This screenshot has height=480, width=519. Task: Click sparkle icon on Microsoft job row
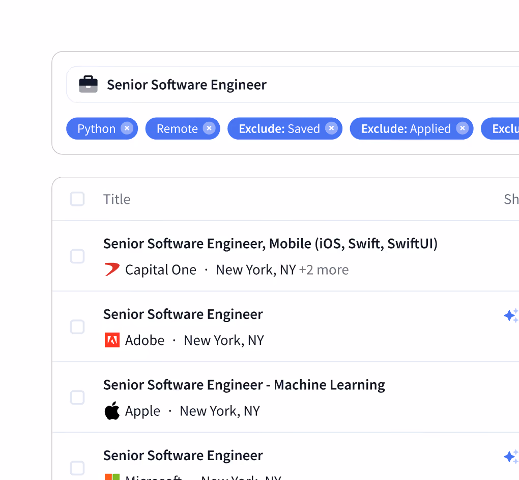511,457
